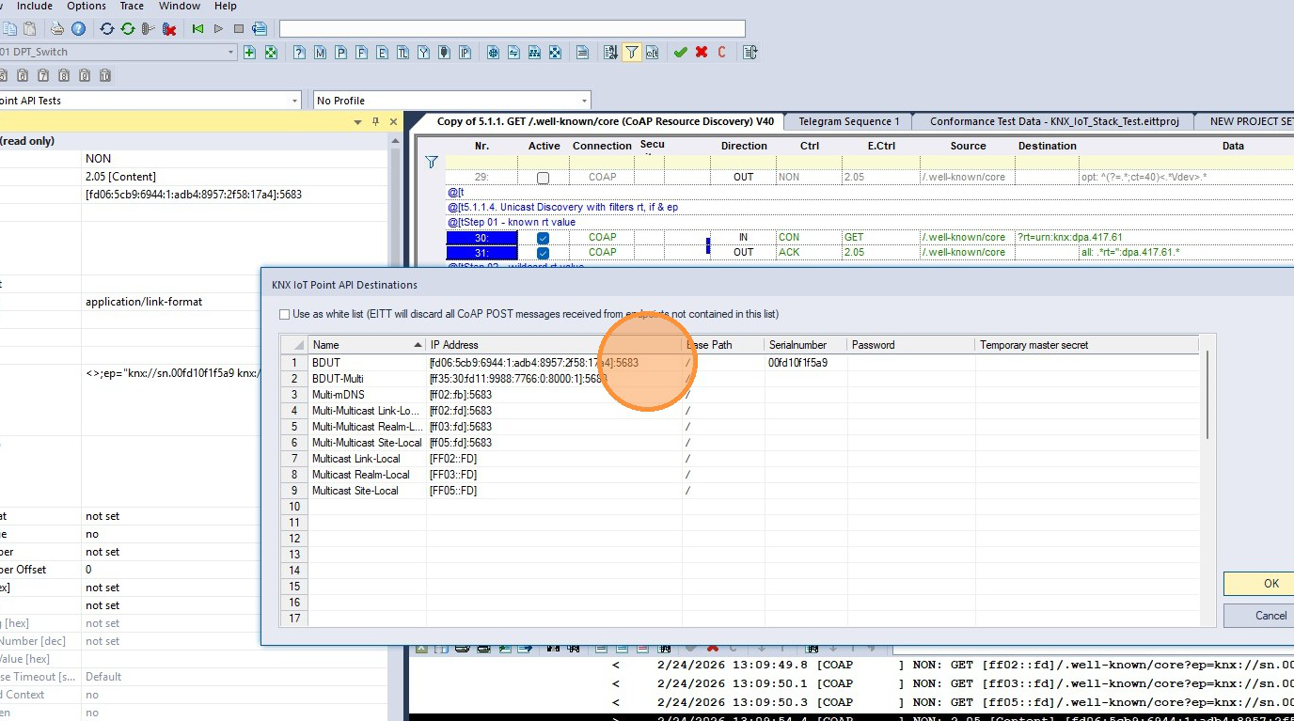Click the gray stop square in the toolbar
The height and width of the screenshot is (721, 1294).
coord(239,29)
